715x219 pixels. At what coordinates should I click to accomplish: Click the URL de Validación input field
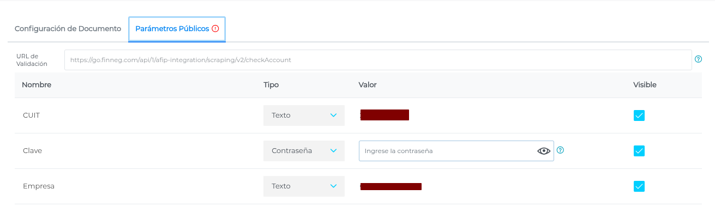[377, 60]
